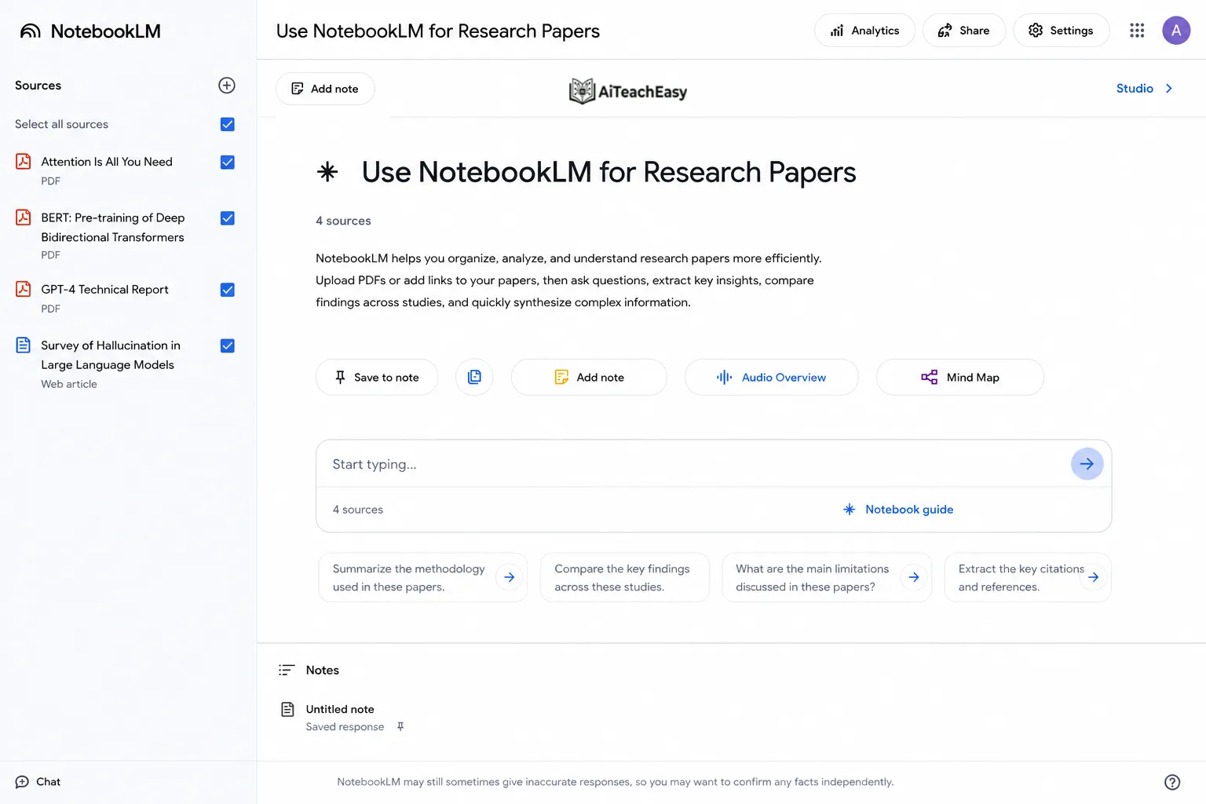Click the Share button
The height and width of the screenshot is (804, 1206).
point(964,31)
